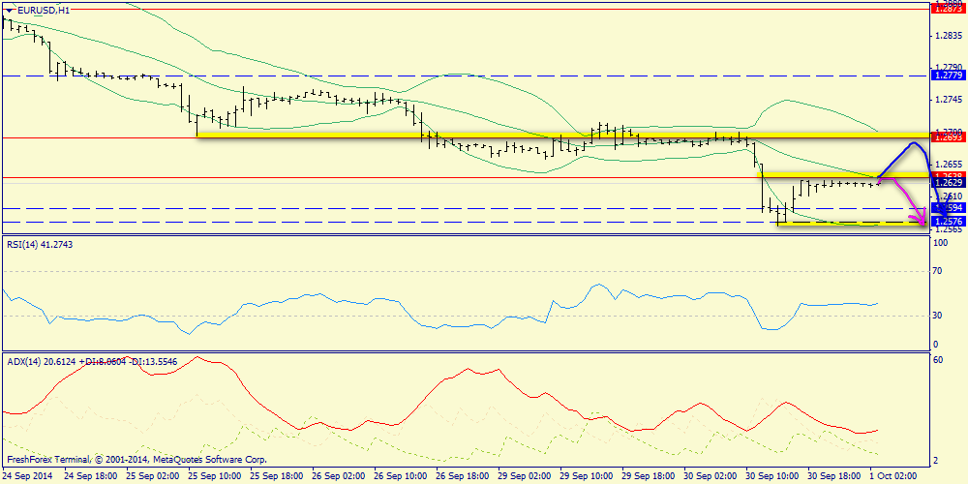968x484 pixels.
Task: Select the blue forecast arrow peak
Action: (x=913, y=144)
